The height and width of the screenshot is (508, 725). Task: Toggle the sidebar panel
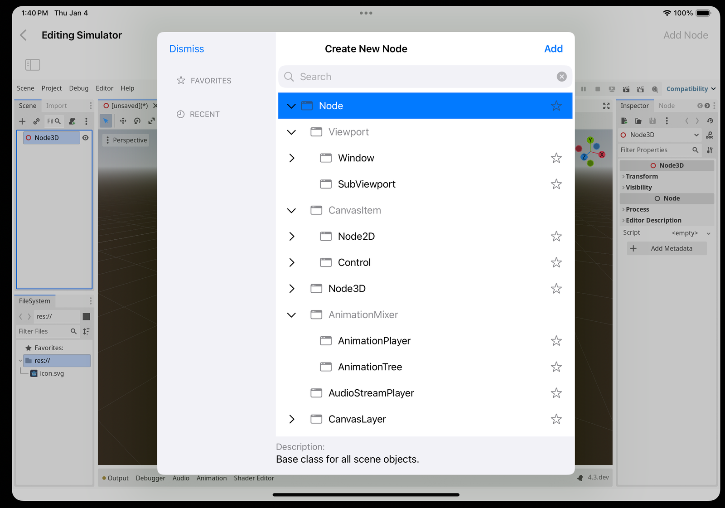[33, 65]
